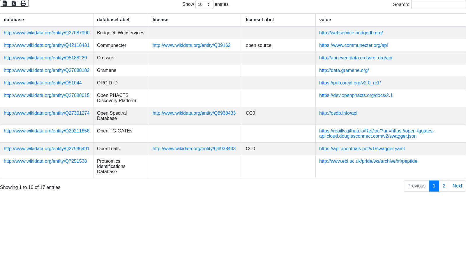Print the table

pyautogui.click(x=23, y=3)
